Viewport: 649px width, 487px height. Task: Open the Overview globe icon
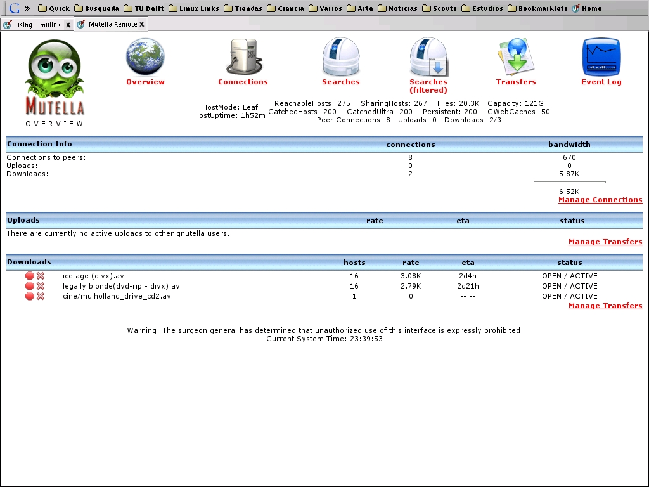[x=145, y=56]
